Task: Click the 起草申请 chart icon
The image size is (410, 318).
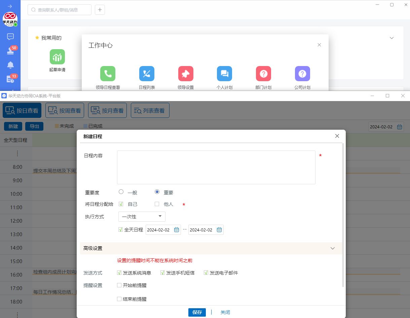Action: 57,57
